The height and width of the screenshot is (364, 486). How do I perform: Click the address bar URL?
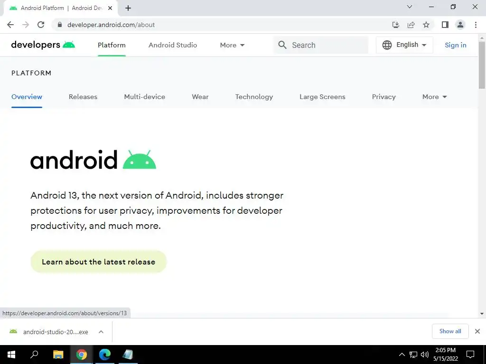tap(111, 25)
